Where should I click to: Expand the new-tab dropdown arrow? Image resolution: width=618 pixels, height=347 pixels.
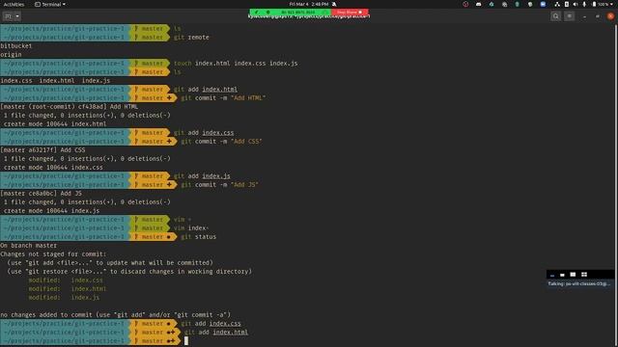[x=17, y=16]
